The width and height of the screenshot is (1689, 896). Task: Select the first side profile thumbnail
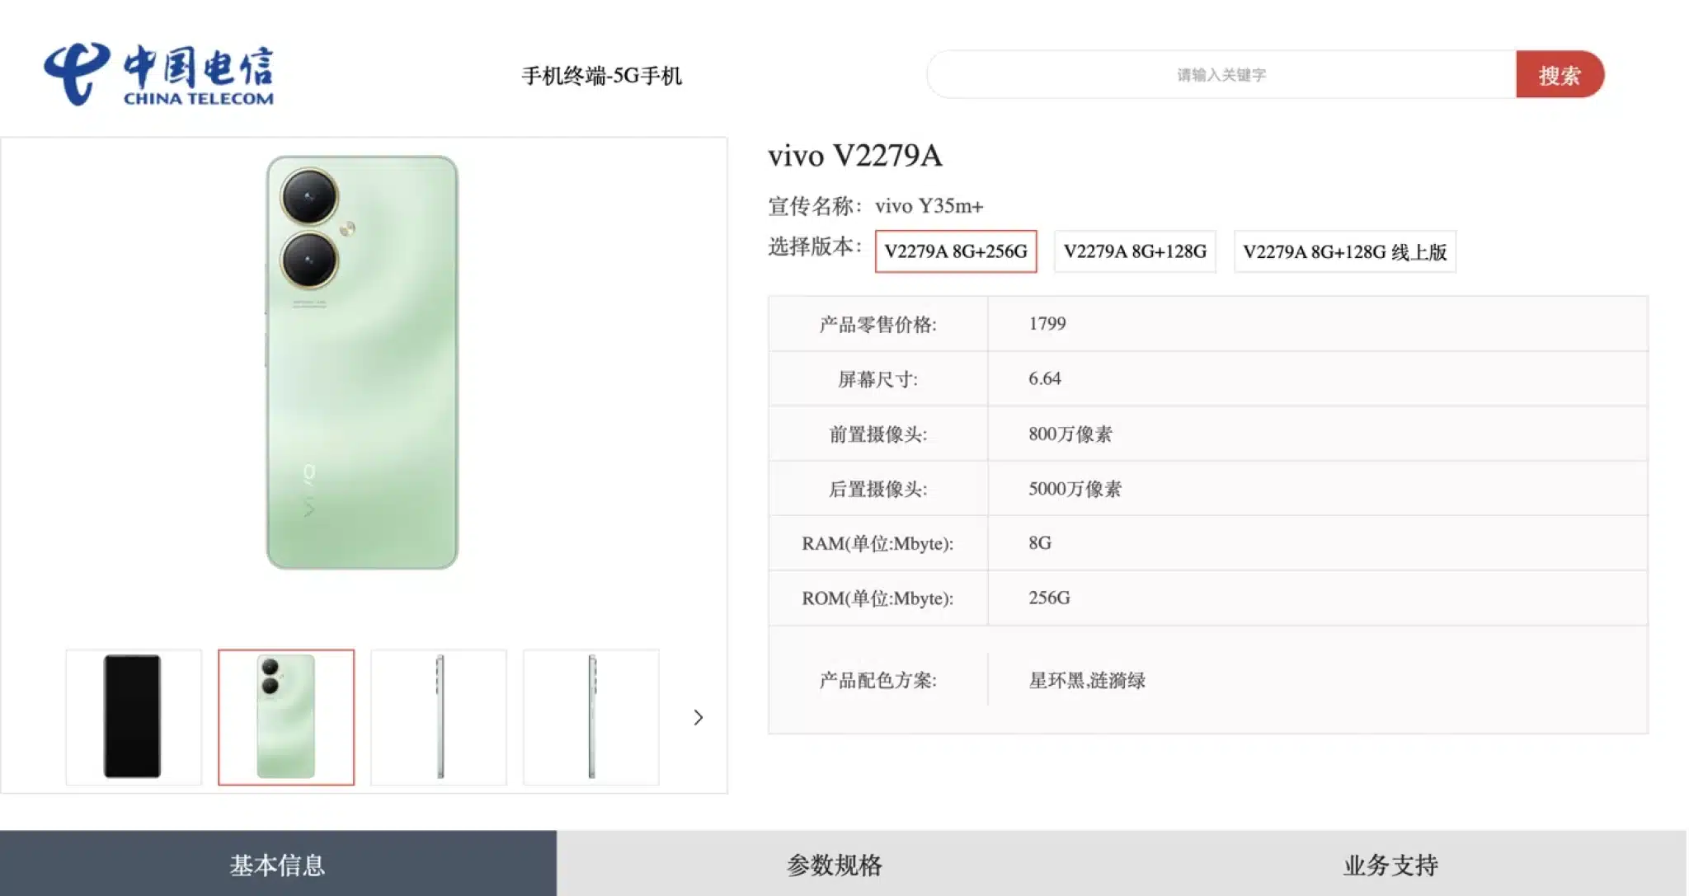(x=439, y=716)
